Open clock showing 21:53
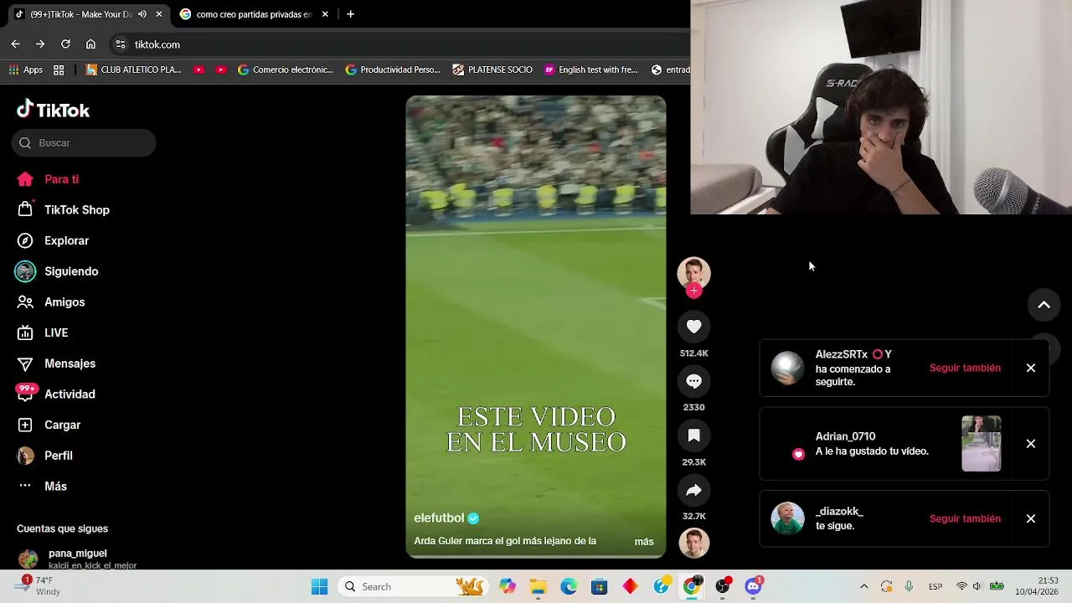The width and height of the screenshot is (1072, 603). (1036, 586)
